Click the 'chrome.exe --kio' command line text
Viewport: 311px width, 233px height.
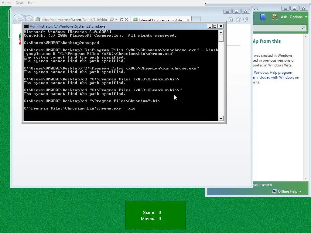coord(116,108)
